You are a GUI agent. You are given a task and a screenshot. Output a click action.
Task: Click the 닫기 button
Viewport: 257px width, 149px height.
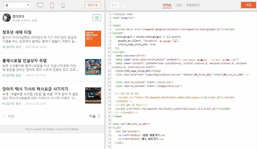tap(115, 5)
